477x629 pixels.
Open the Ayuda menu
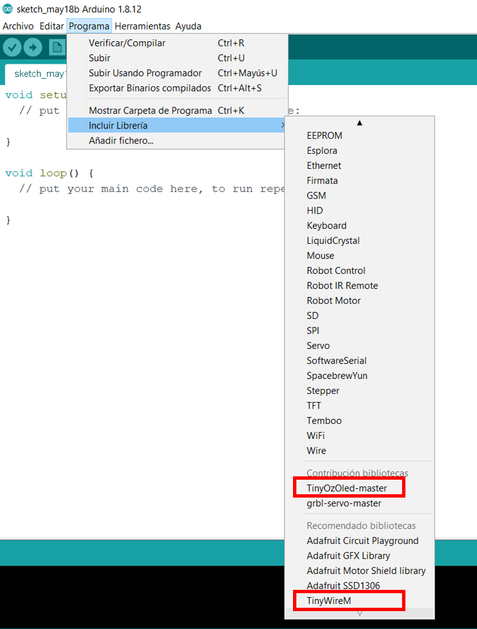point(188,26)
